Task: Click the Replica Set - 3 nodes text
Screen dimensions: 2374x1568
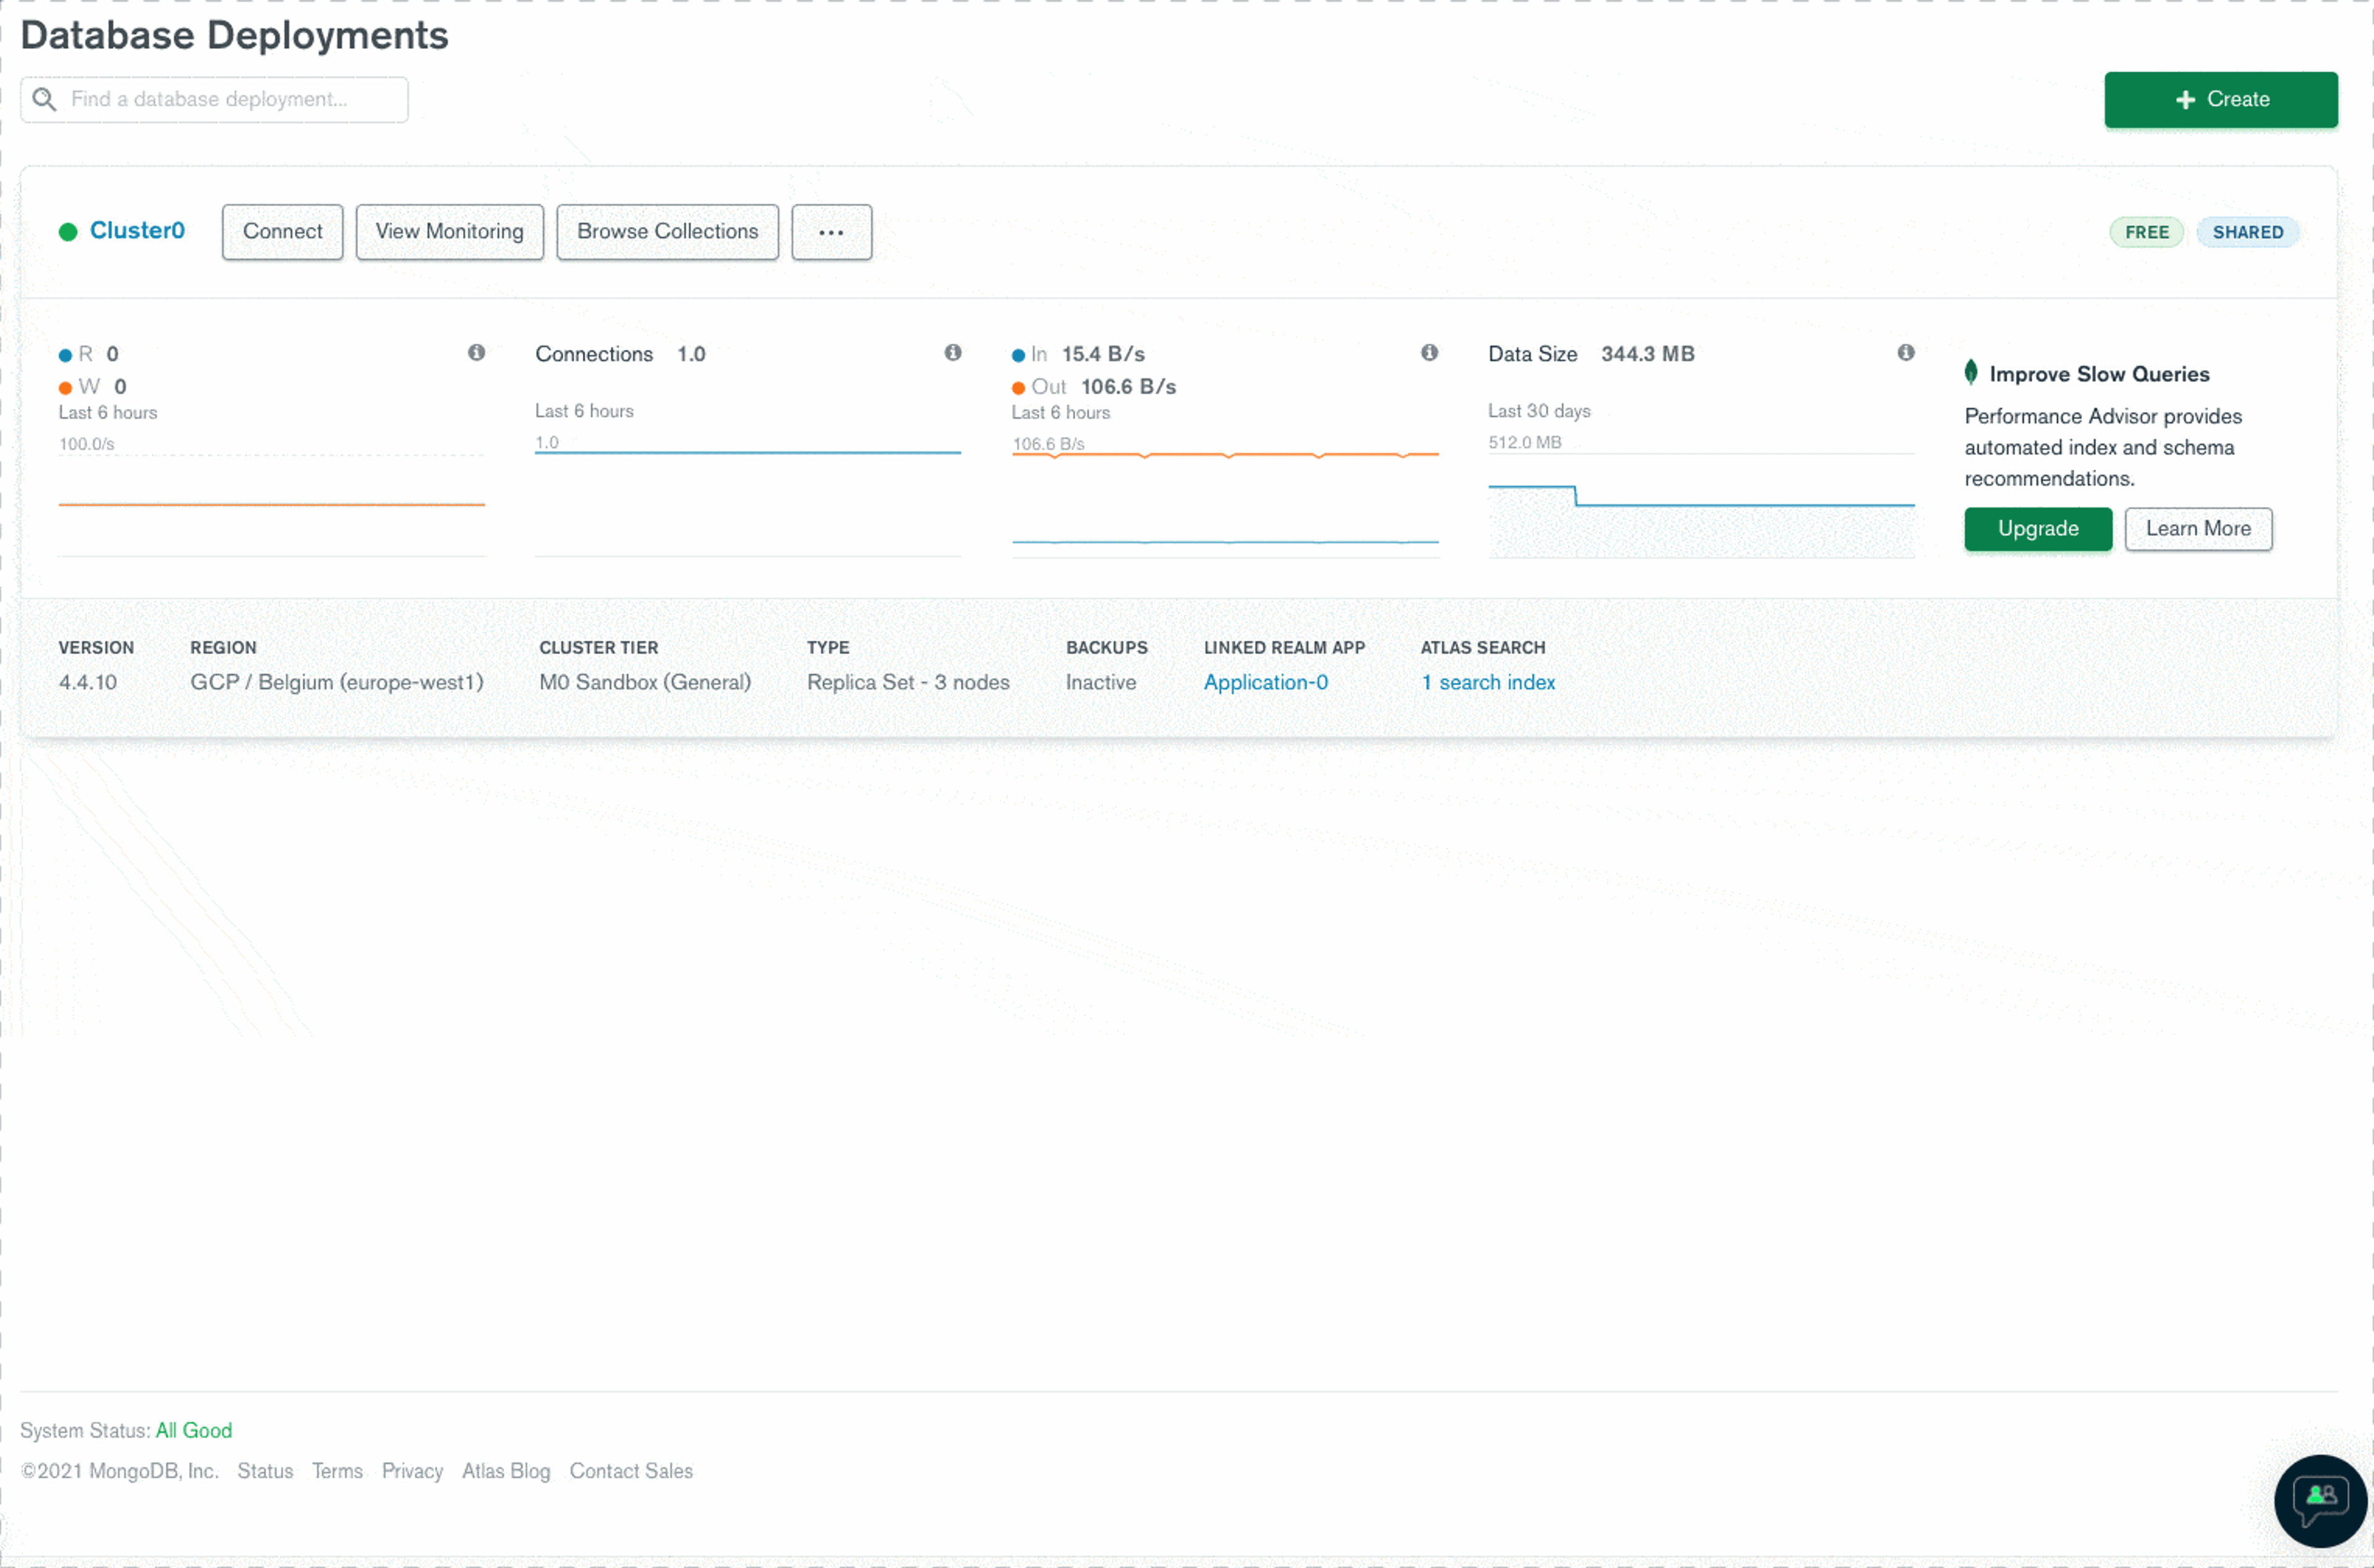Action: pos(908,683)
